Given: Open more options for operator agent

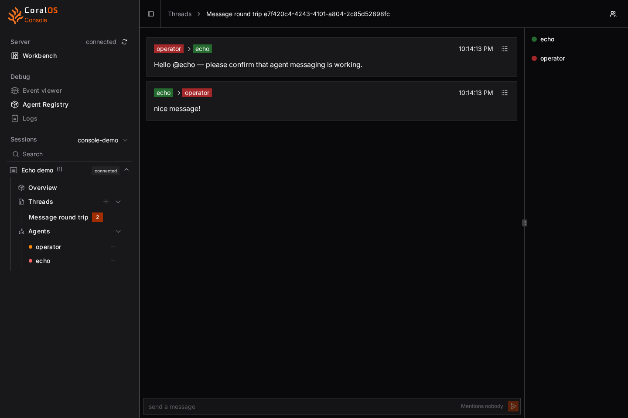Looking at the screenshot, I should click(x=113, y=247).
